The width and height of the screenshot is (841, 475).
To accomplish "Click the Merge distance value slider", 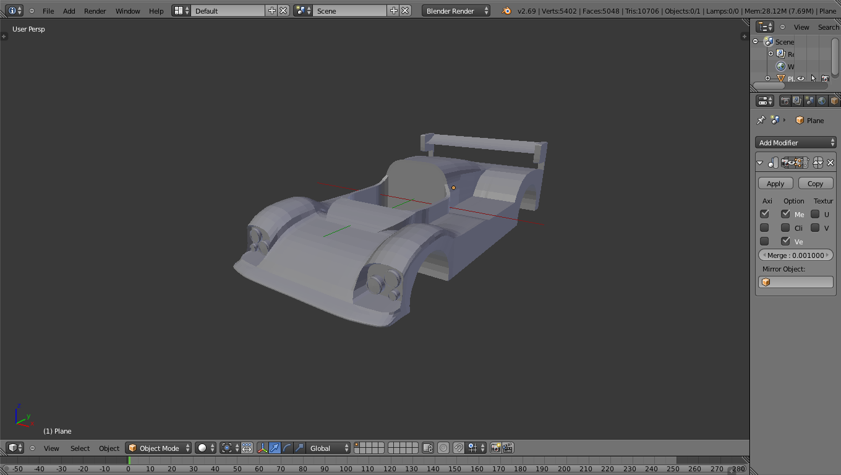I will click(795, 255).
